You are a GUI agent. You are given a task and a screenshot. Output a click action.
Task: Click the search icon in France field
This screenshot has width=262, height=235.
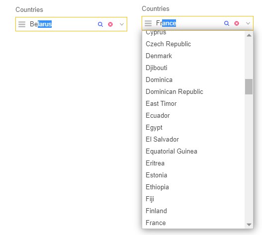[227, 23]
